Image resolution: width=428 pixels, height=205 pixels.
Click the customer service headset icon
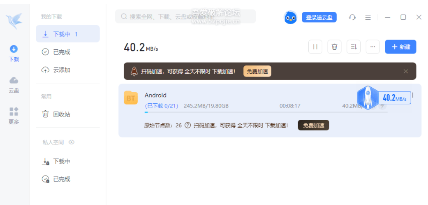352,17
